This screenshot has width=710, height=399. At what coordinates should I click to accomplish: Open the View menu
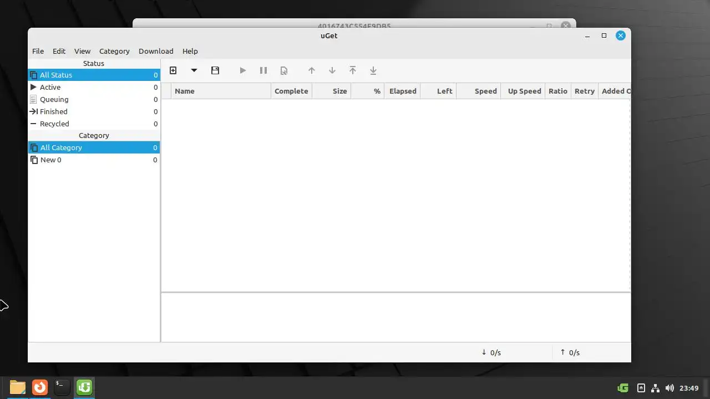click(82, 51)
